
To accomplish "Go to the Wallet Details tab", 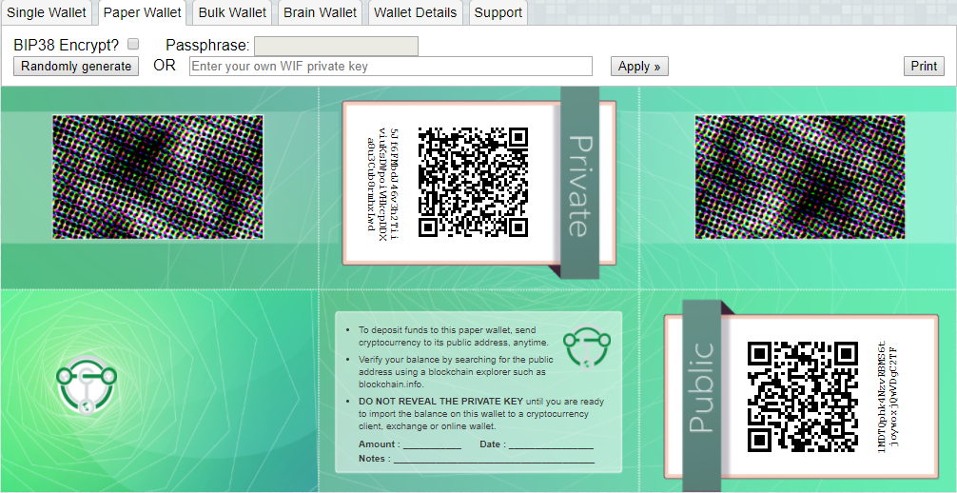I will tap(415, 12).
